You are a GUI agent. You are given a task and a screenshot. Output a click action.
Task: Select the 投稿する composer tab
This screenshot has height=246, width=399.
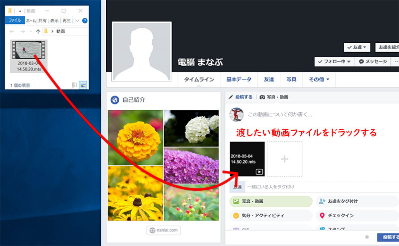(240, 97)
